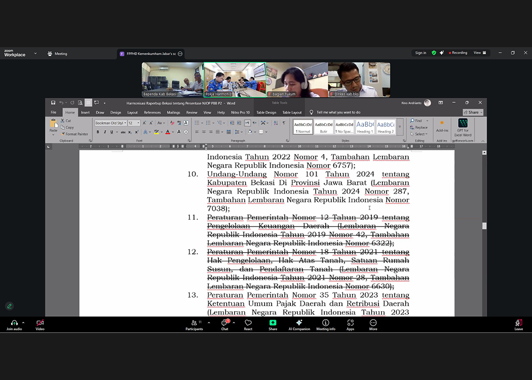
Task: Open AI Companion
Action: click(x=299, y=324)
